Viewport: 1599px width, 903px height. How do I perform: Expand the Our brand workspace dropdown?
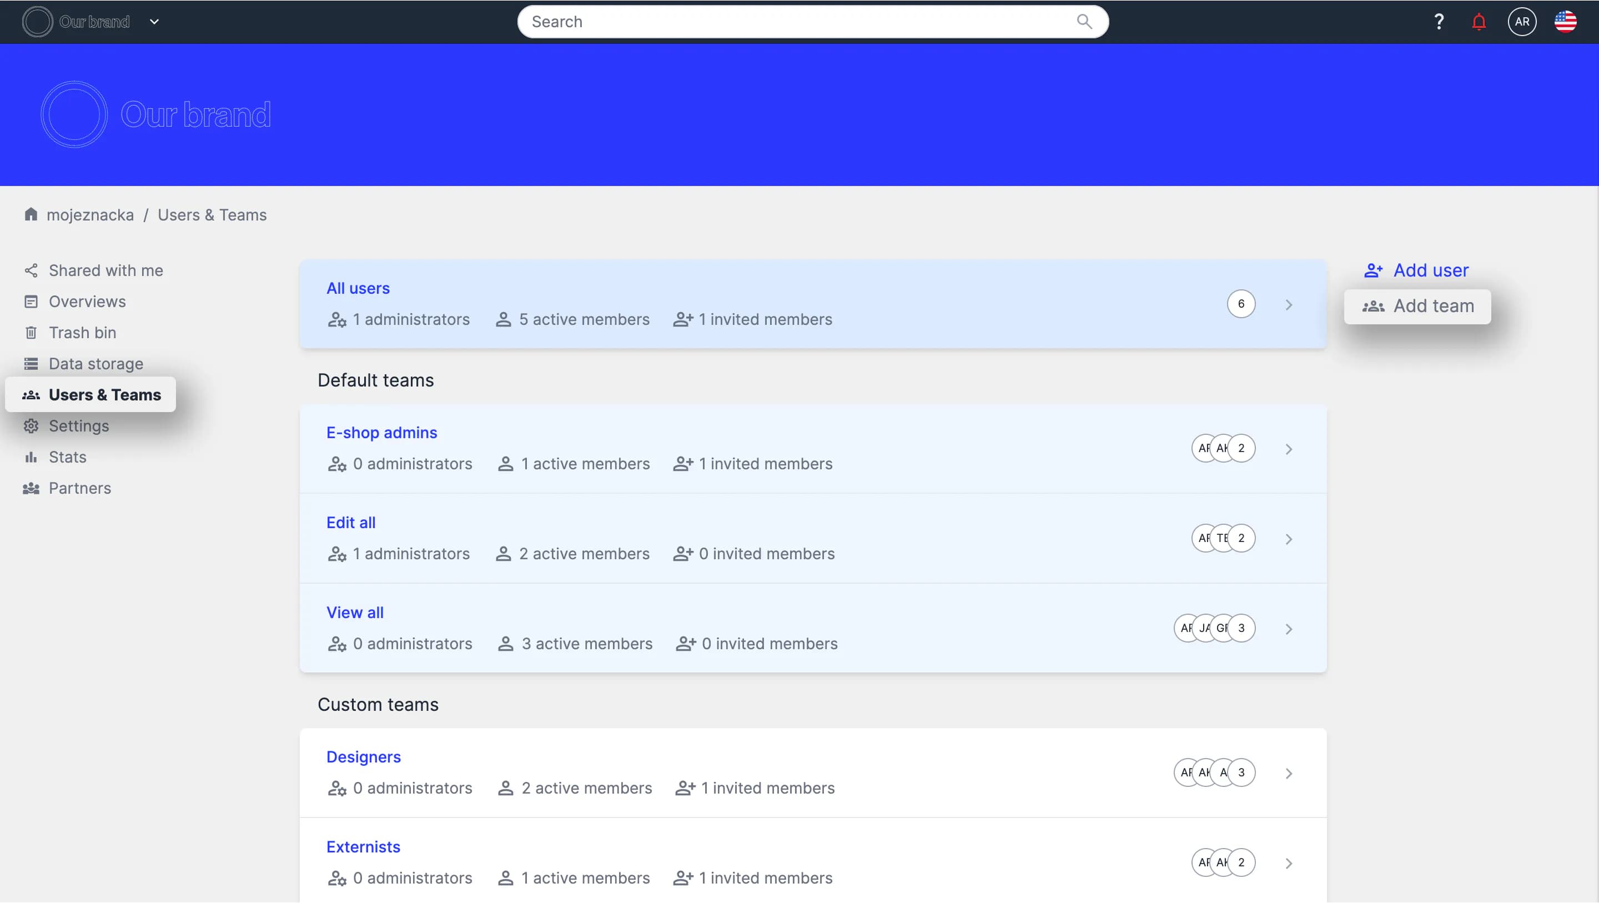click(154, 22)
